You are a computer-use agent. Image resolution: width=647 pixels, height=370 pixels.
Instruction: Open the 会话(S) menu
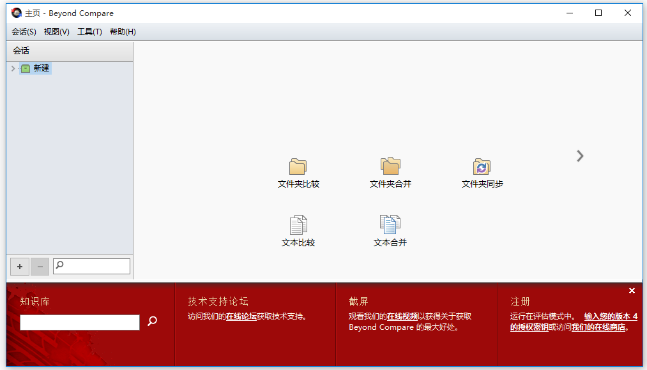(x=23, y=31)
